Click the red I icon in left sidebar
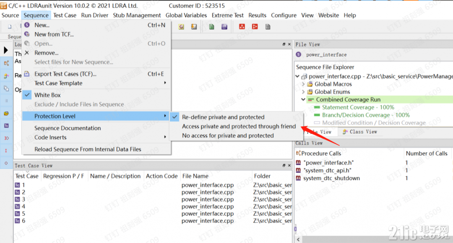 click(6, 151)
